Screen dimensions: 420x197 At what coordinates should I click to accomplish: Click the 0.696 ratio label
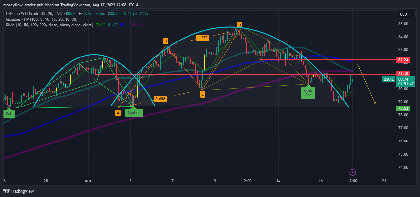[160, 99]
